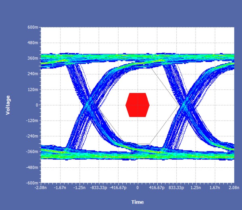Image resolution: width=242 pixels, height=210 pixels.
Task: Select the 416.67p time axis label
Action: [x=157, y=188]
